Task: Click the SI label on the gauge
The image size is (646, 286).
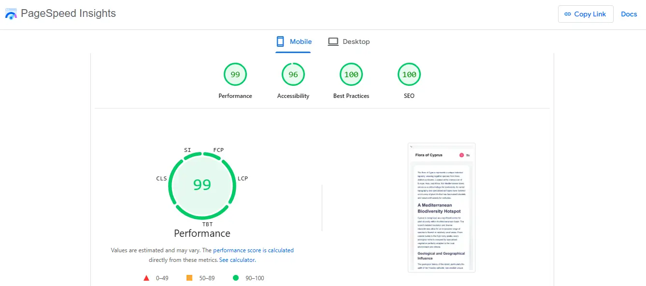Action: click(187, 150)
